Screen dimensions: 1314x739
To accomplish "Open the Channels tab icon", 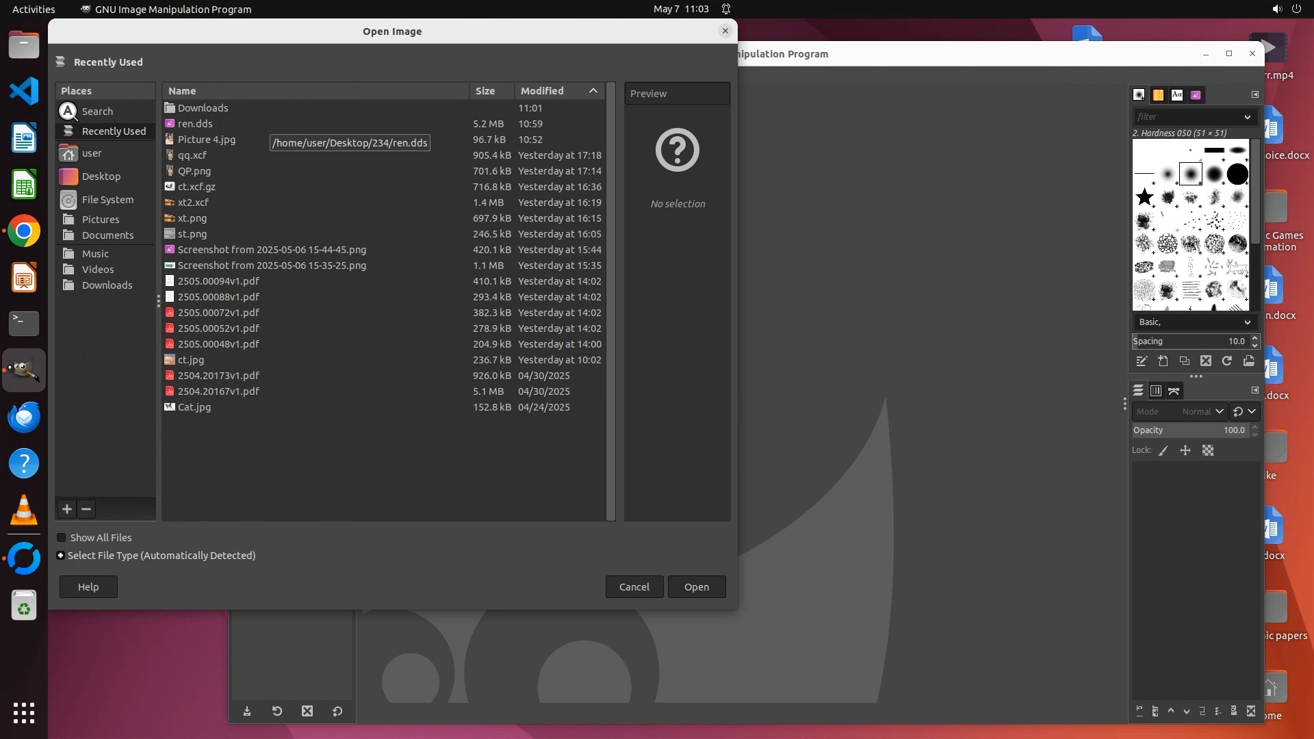I will coord(1156,391).
